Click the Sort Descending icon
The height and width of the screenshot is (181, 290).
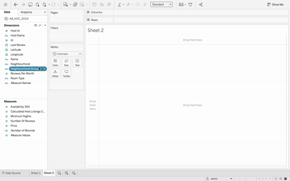pos(109,4)
